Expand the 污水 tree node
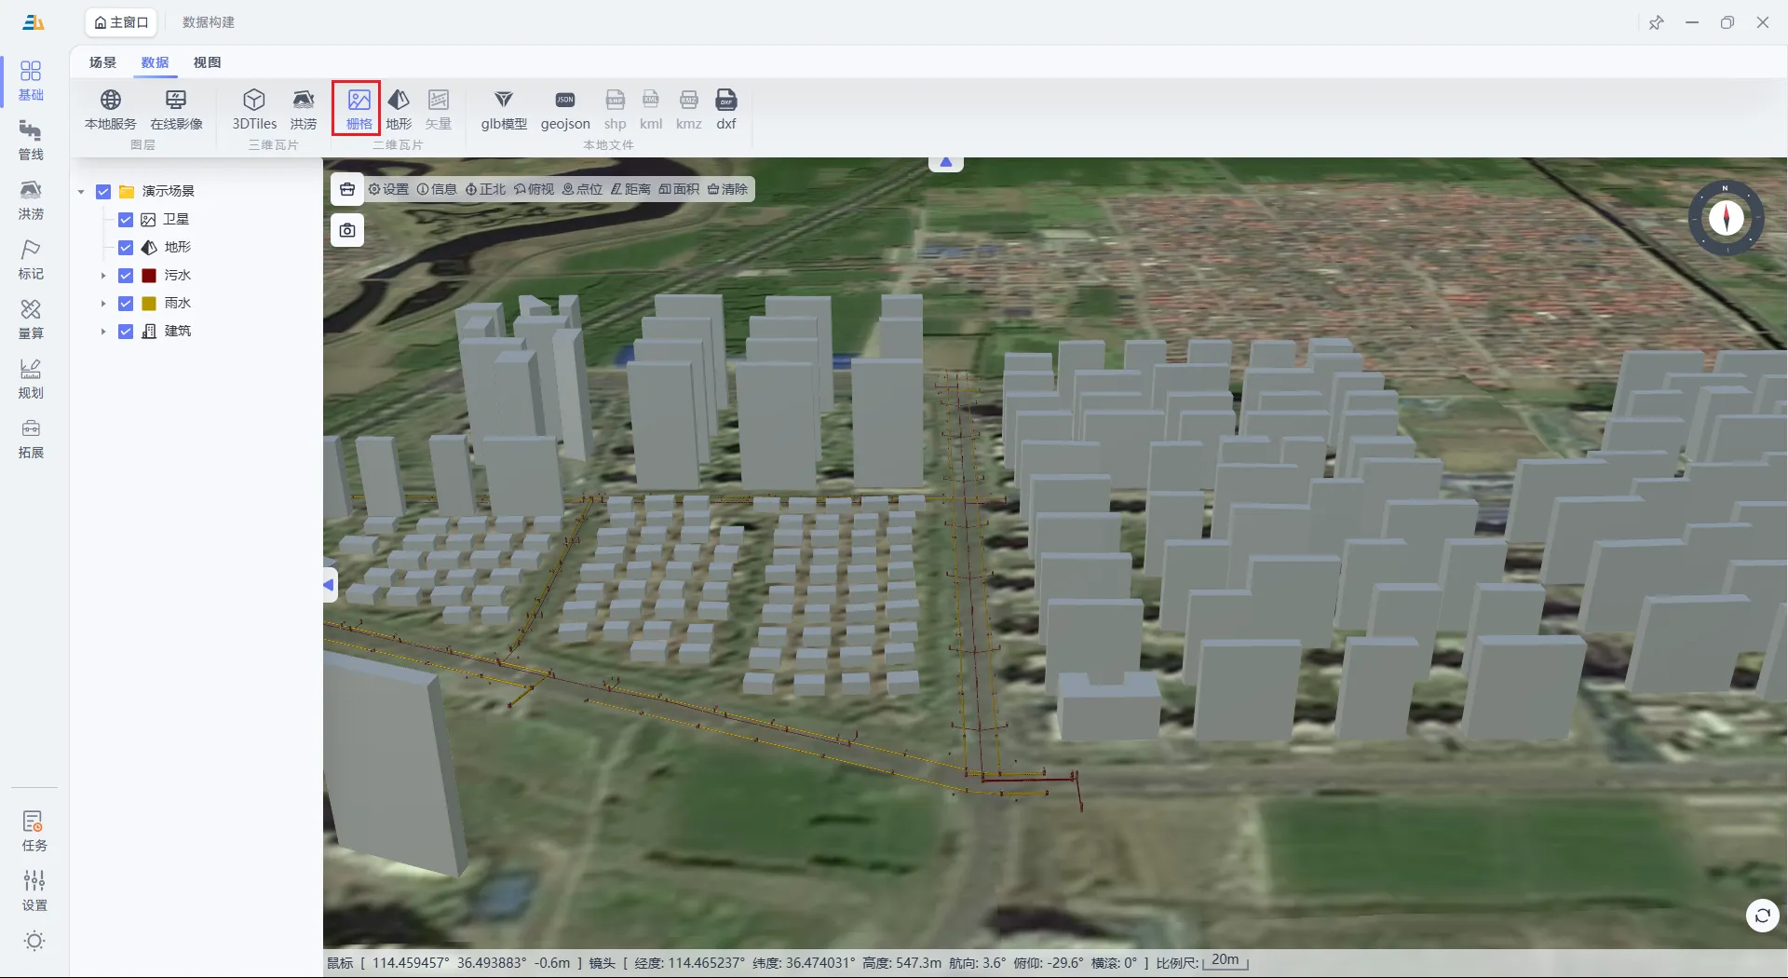The image size is (1788, 978). point(103,276)
